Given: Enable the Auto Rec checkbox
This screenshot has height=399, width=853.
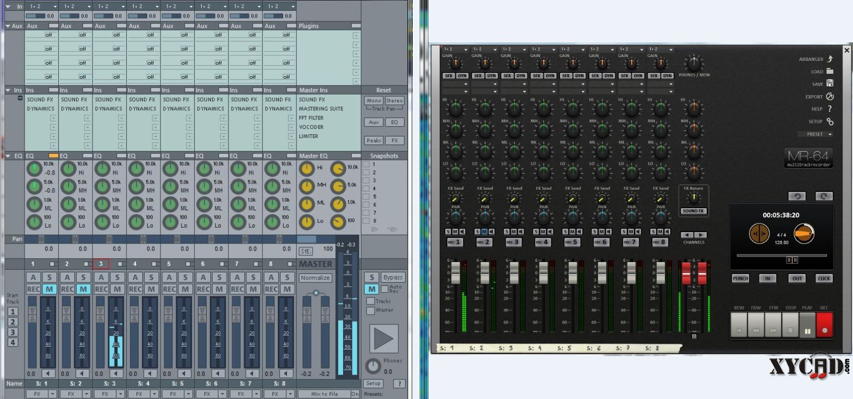Looking at the screenshot, I should pyautogui.click(x=384, y=289).
